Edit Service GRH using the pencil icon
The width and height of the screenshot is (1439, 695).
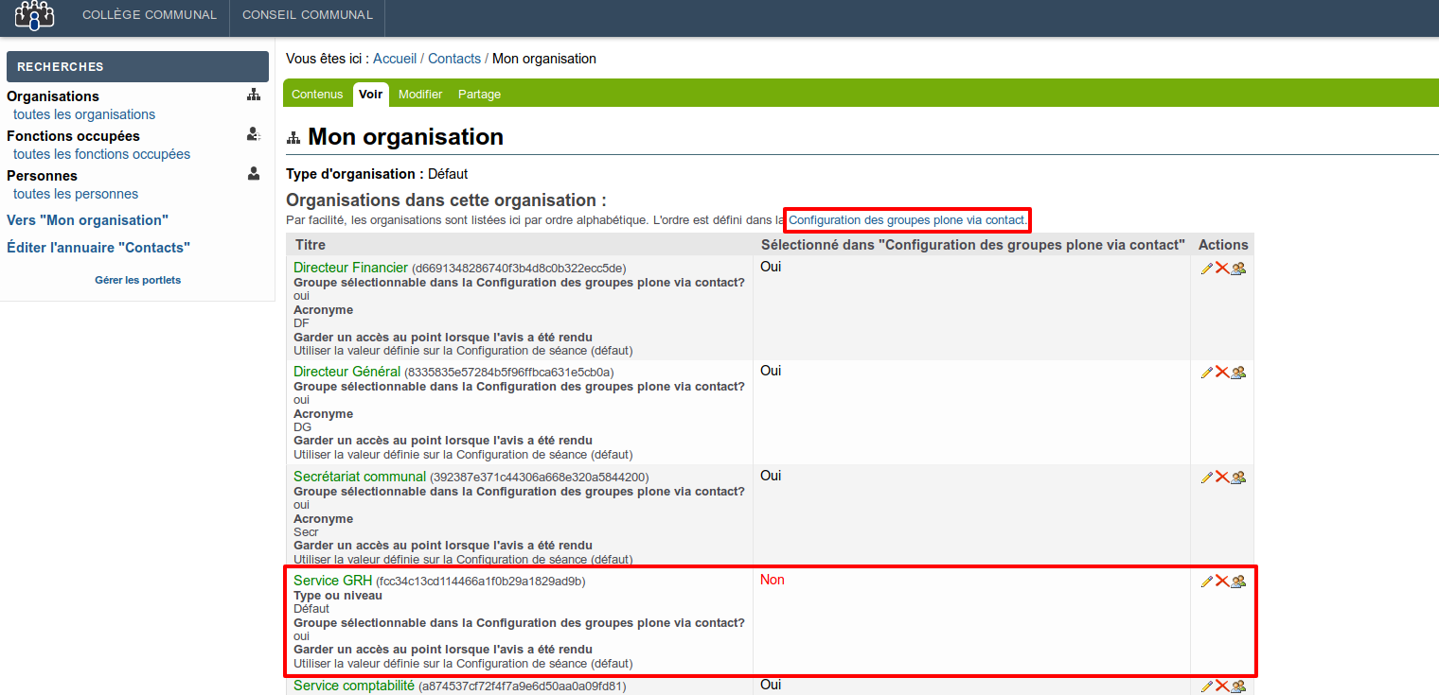coord(1206,582)
